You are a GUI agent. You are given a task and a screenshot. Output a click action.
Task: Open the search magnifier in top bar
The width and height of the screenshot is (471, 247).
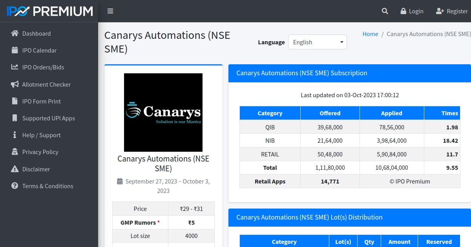(x=385, y=11)
